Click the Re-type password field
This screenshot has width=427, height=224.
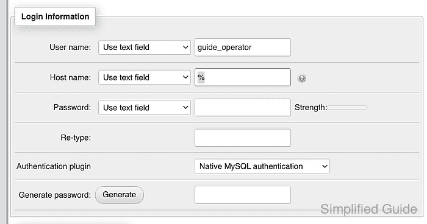[x=243, y=138]
